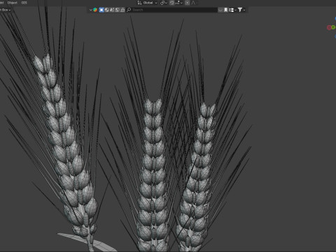Open the display mode icon dropdown
The height and width of the screenshot is (252, 336).
232,10
